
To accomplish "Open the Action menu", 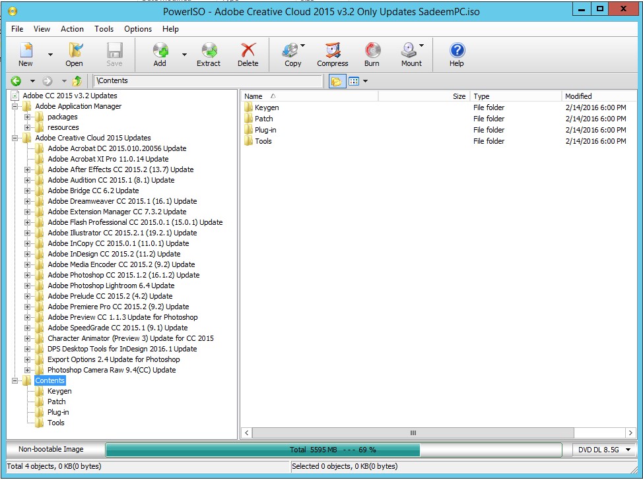I will click(x=72, y=29).
